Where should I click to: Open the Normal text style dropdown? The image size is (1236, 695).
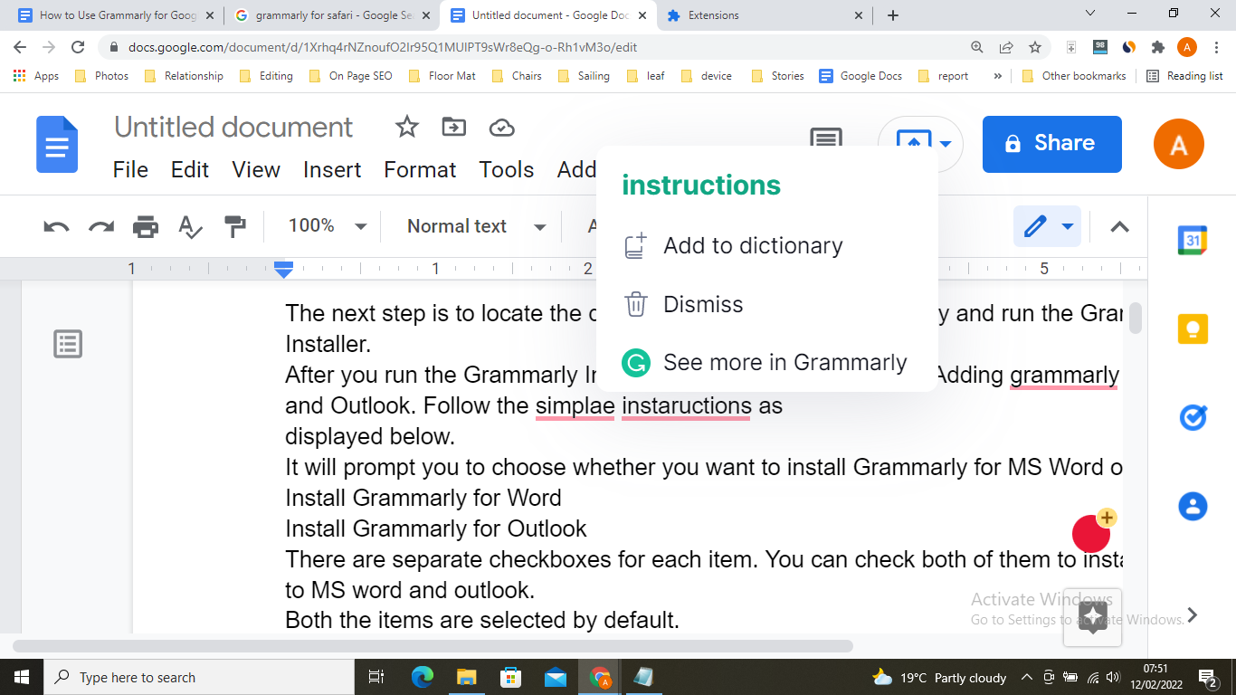click(x=477, y=226)
